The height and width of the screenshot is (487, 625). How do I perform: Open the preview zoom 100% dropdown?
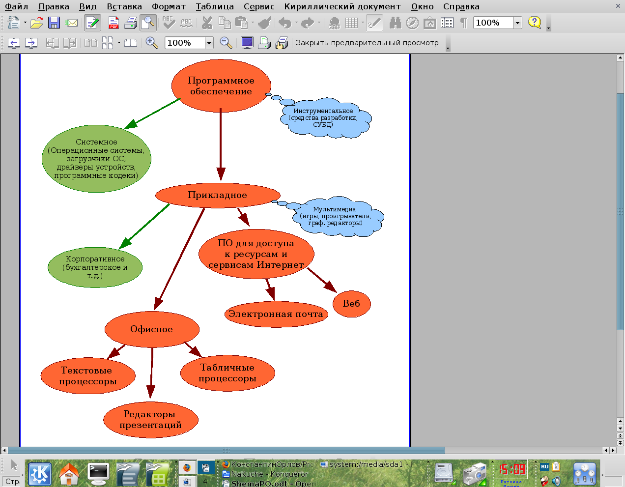[209, 43]
